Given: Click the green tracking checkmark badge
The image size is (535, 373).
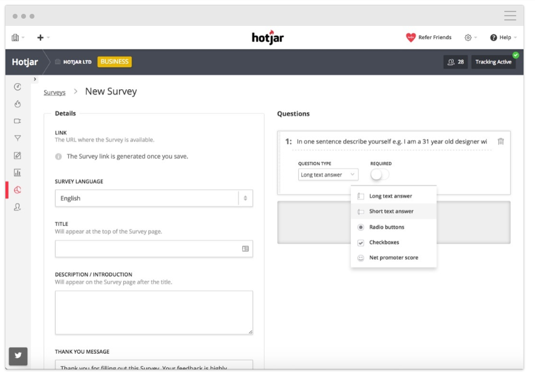Looking at the screenshot, I should click(x=516, y=55).
